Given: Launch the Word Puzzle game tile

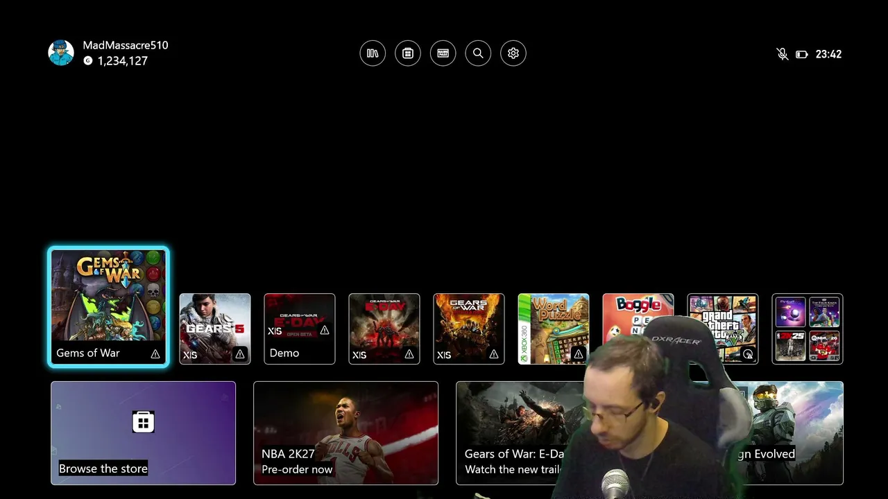Looking at the screenshot, I should click(x=554, y=329).
